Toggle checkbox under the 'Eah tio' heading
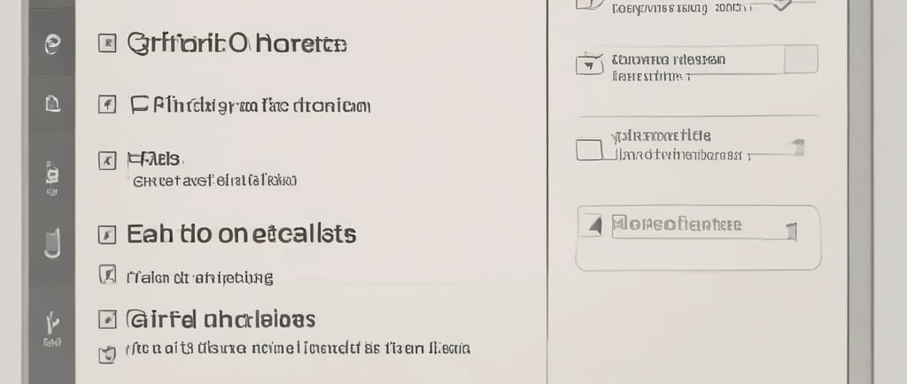 point(107,275)
